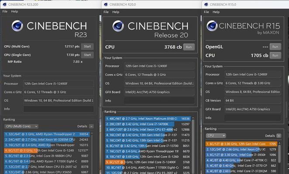
Task: Click the large Cinebench R23 sphere logo
Action: [17, 26]
